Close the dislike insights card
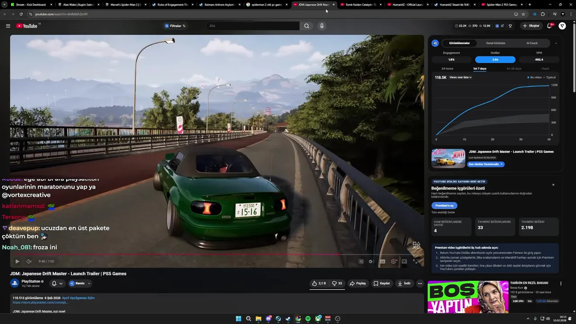Image resolution: width=576 pixels, height=324 pixels. click(x=553, y=185)
